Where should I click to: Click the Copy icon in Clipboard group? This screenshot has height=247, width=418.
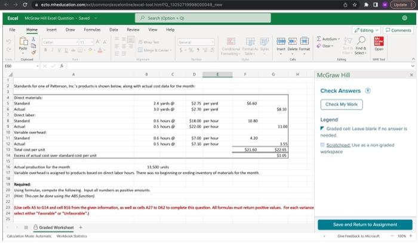point(33,46)
